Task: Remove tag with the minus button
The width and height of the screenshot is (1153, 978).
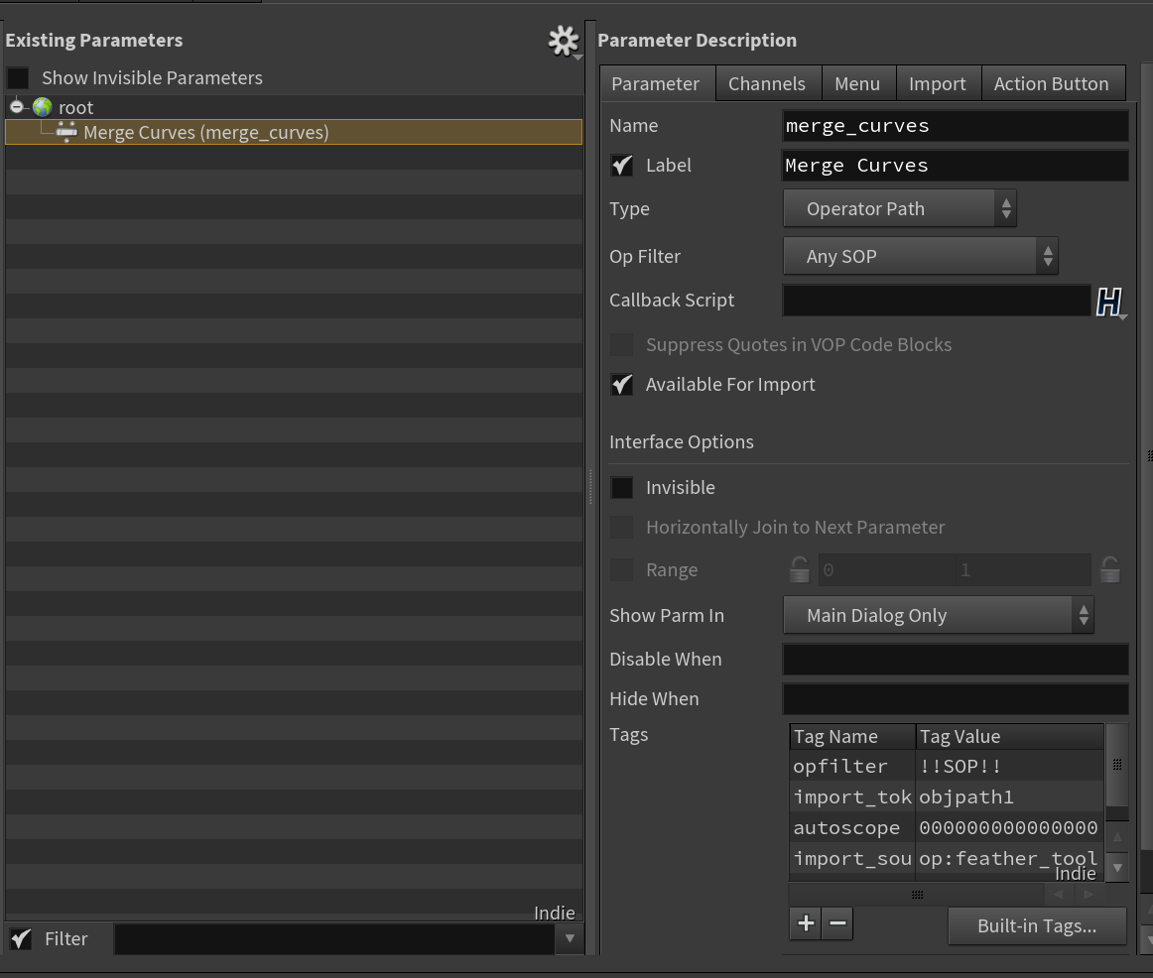Action: click(x=837, y=922)
